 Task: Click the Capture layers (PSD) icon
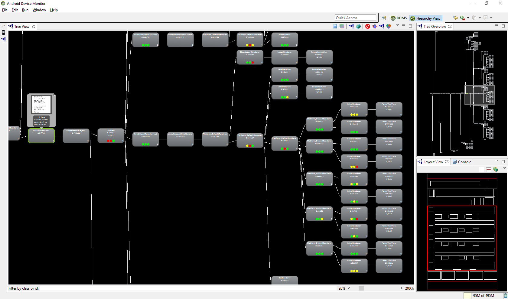click(x=342, y=26)
